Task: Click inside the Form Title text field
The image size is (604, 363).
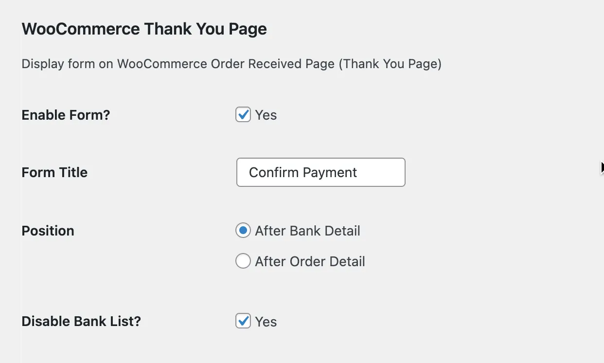Action: (x=320, y=172)
